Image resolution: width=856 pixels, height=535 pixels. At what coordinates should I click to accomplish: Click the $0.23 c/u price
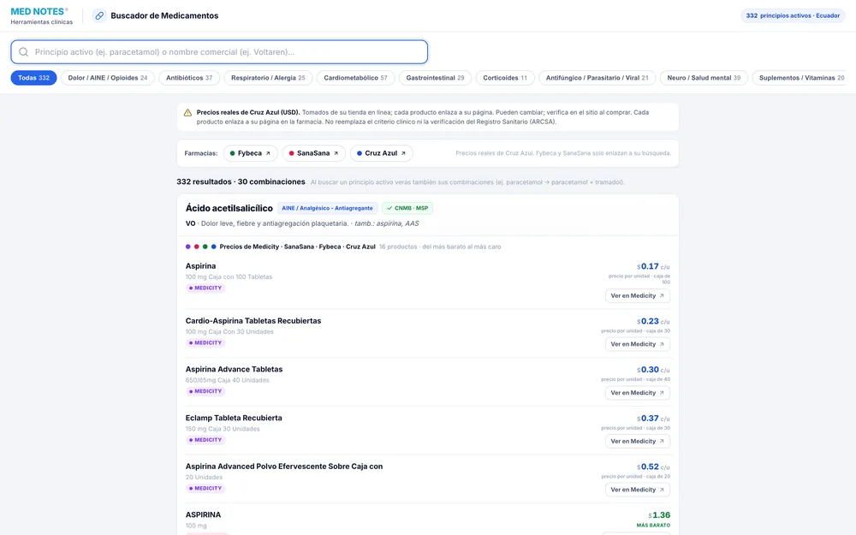pos(653,322)
